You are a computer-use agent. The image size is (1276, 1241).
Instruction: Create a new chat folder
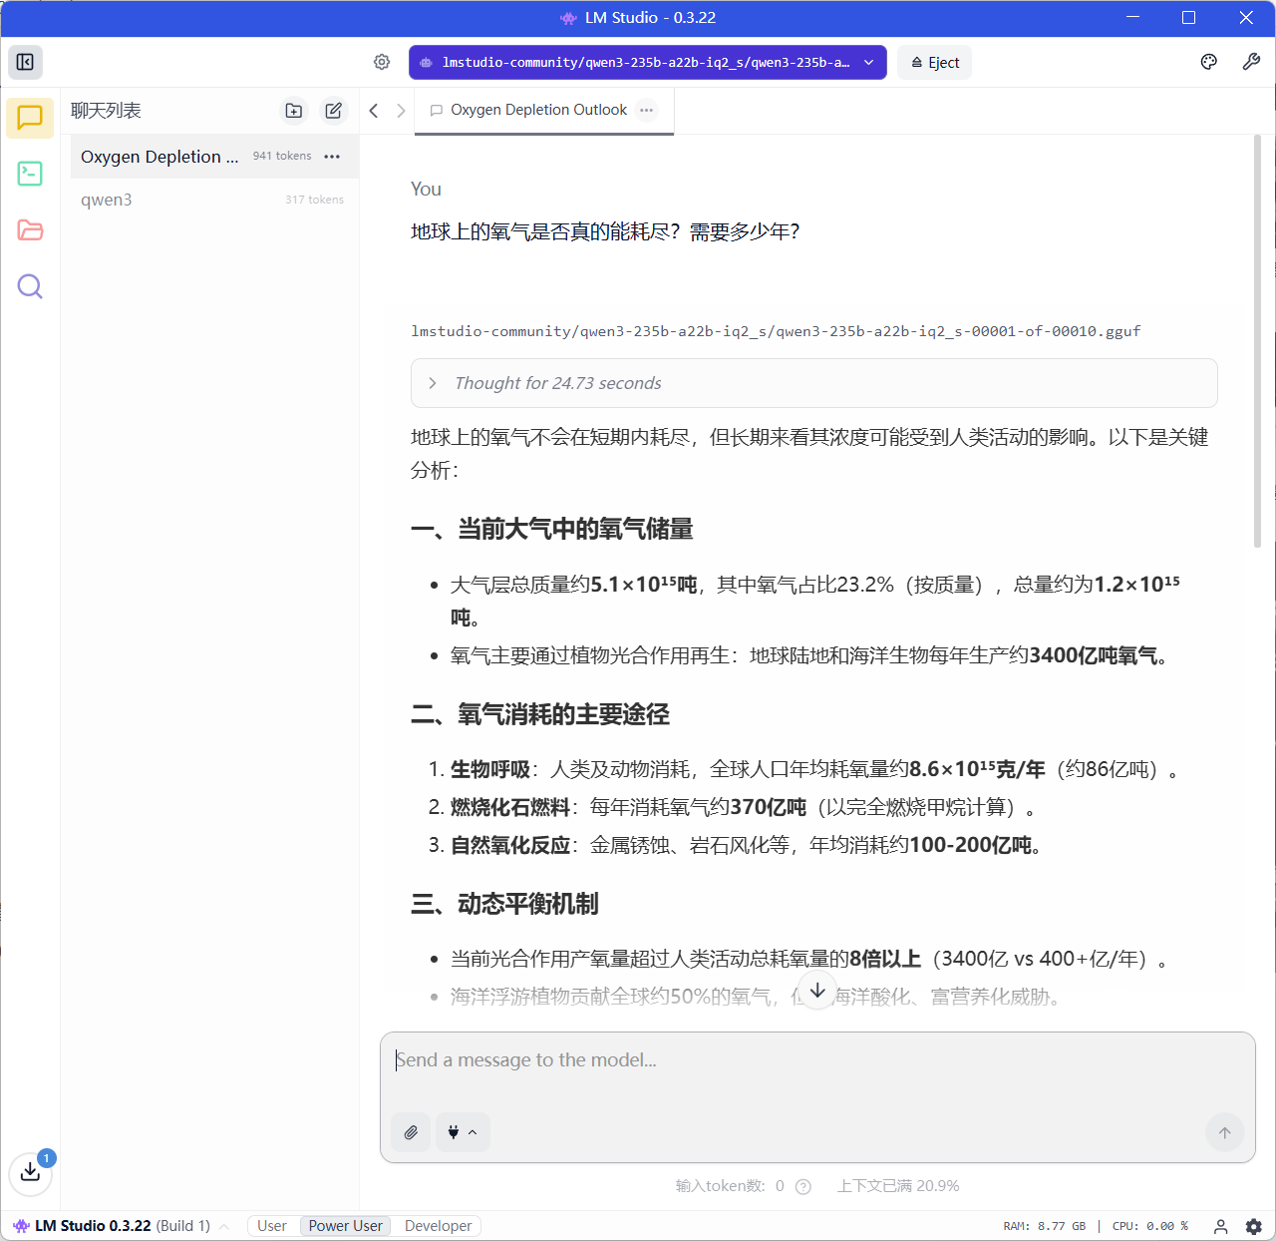click(x=293, y=111)
